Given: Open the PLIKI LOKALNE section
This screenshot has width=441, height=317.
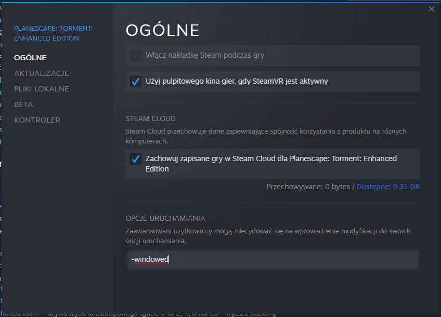Looking at the screenshot, I should (42, 89).
